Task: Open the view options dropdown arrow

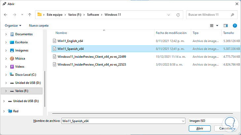Action: [217, 26]
